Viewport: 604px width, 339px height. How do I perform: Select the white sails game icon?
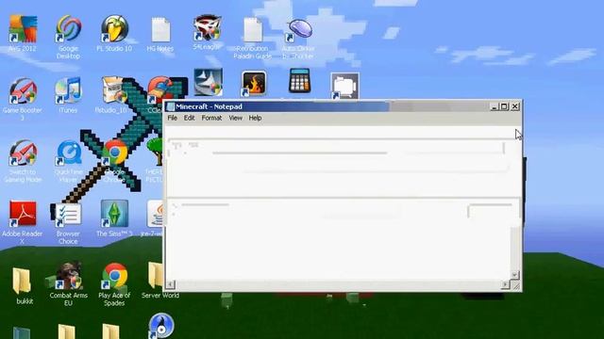(x=208, y=82)
